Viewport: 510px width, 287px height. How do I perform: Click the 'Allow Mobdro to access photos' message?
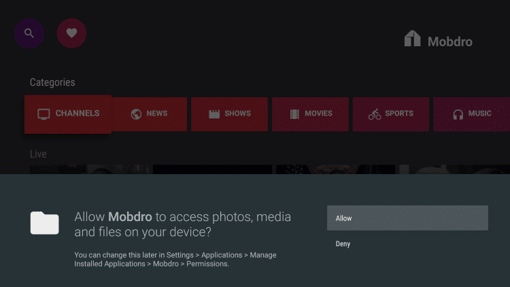click(182, 224)
